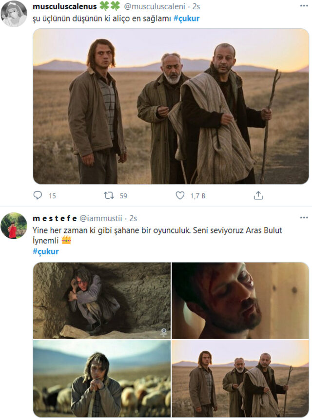312x420 pixels.
Task: Click the #çukur hashtag in the first tweet
Action: click(x=186, y=19)
